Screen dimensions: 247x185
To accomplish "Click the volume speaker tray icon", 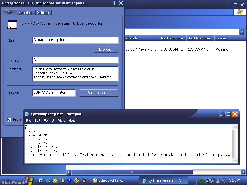I will click(224, 180).
